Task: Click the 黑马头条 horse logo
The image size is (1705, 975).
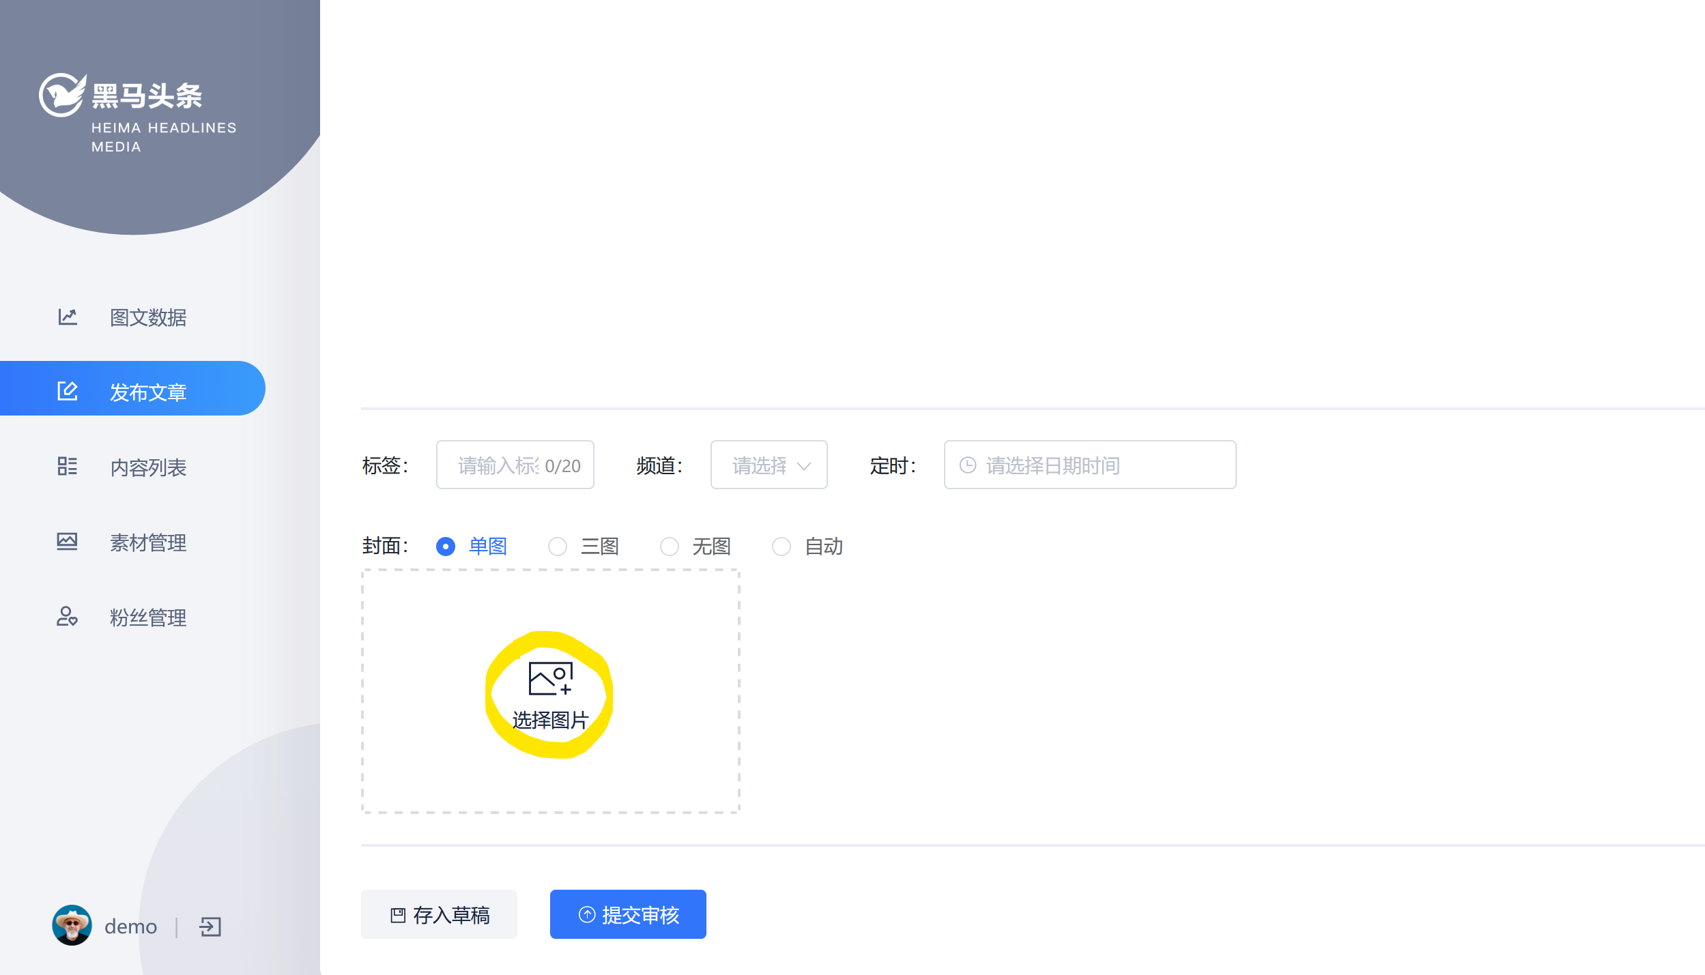Action: click(62, 96)
